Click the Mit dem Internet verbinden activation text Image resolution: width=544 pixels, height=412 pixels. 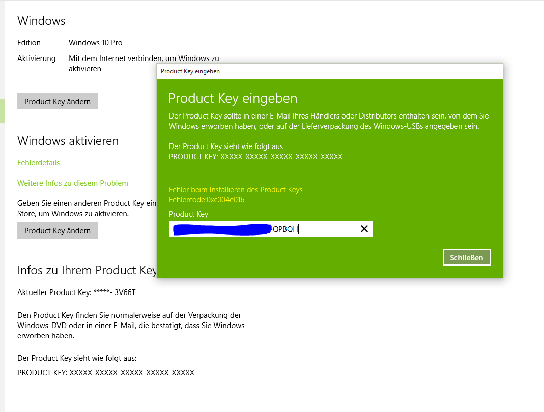point(144,64)
